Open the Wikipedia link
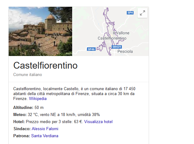The image size is (194, 144). click(38, 99)
